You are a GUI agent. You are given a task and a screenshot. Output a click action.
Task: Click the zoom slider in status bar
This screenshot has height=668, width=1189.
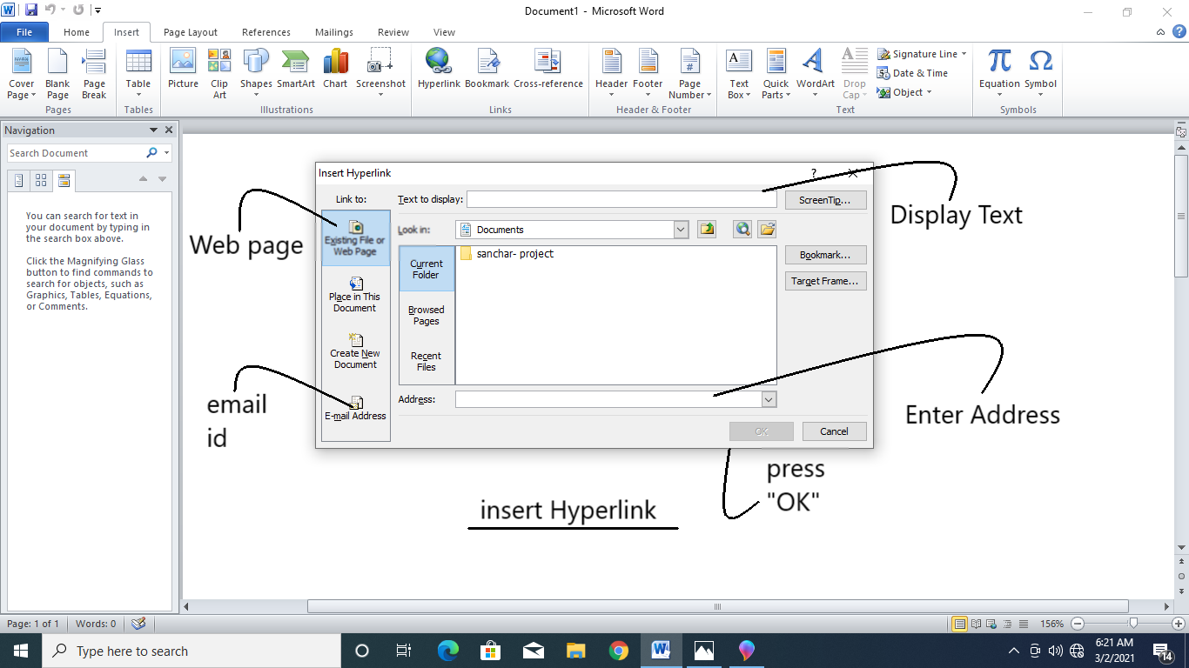1132,624
